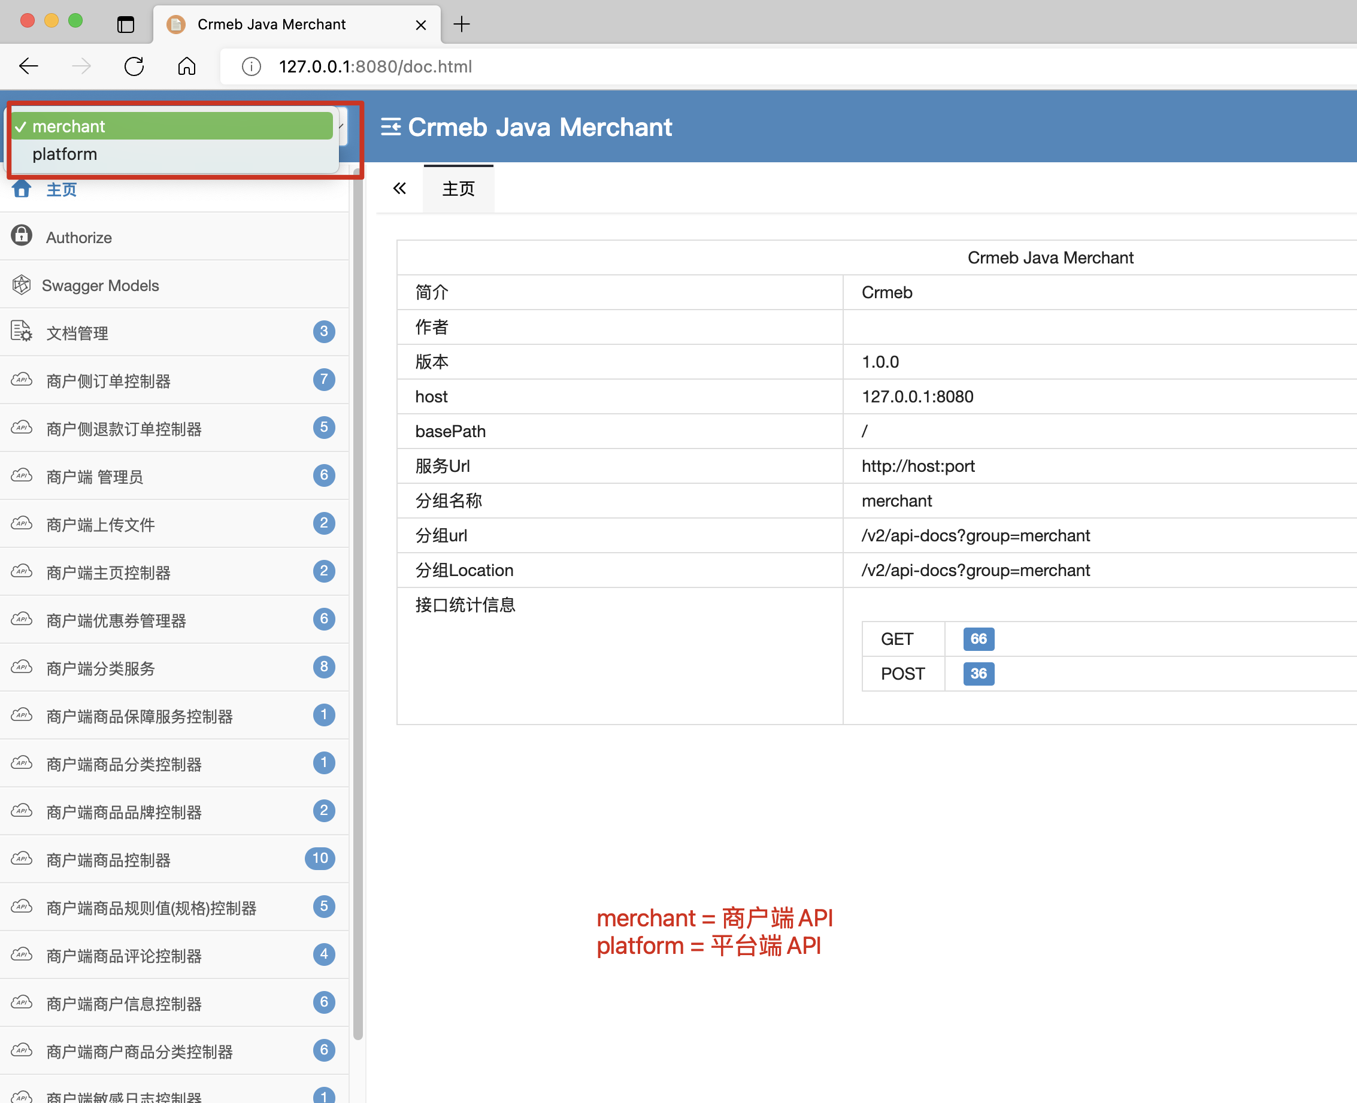Click badge 10 beside 商户端商品控制器
This screenshot has height=1103, width=1357.
(x=320, y=858)
